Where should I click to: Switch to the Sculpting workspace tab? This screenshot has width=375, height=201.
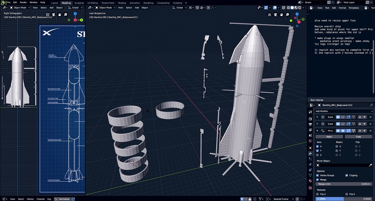point(79,3)
